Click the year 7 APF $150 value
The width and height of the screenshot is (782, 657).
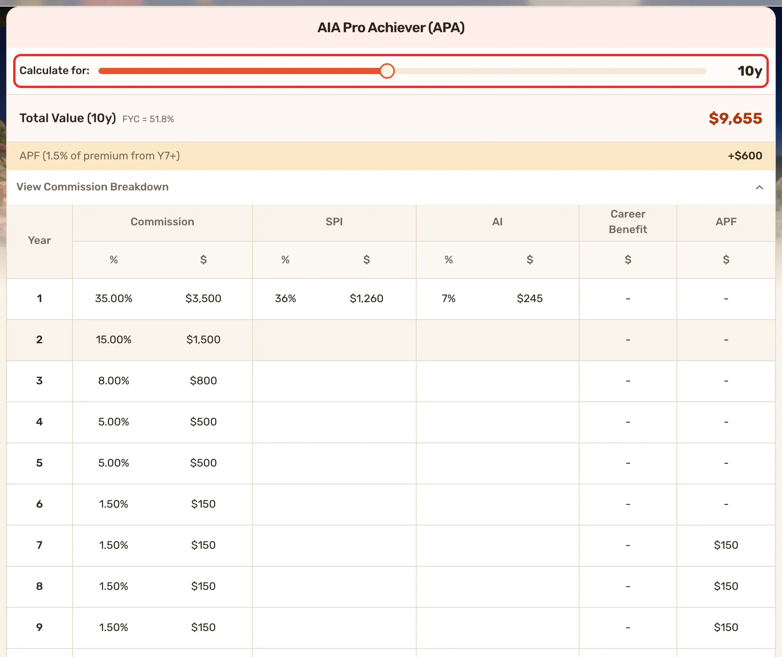[726, 545]
